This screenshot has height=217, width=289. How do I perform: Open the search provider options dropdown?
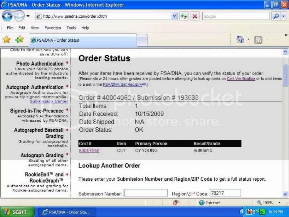pos(284,16)
